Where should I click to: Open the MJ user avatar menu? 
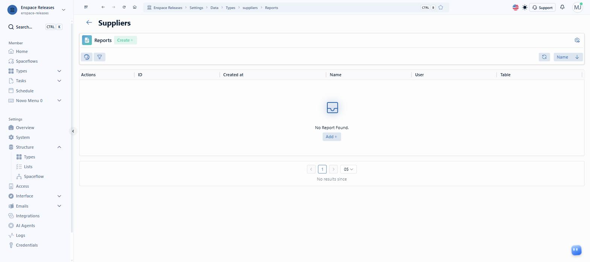point(578,7)
